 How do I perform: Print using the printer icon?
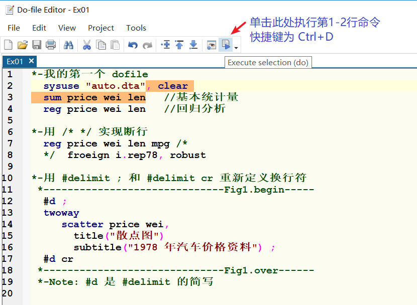click(x=51, y=45)
